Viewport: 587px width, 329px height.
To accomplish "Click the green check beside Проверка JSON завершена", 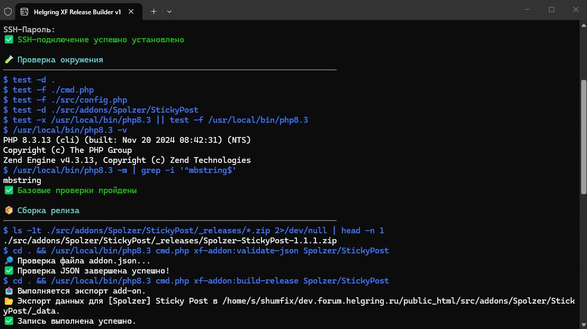I will [8, 271].
